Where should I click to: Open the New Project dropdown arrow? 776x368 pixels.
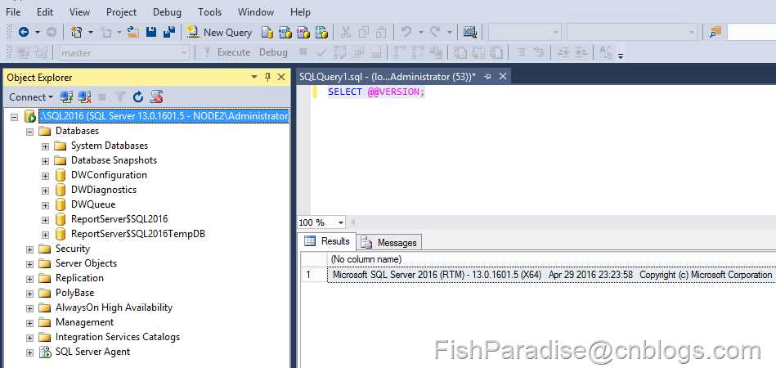point(91,33)
